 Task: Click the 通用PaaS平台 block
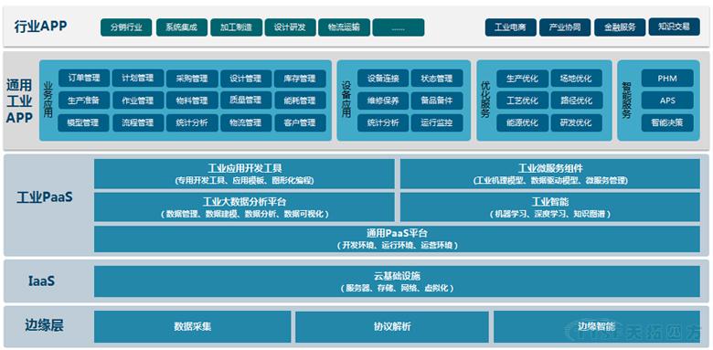[397, 239]
